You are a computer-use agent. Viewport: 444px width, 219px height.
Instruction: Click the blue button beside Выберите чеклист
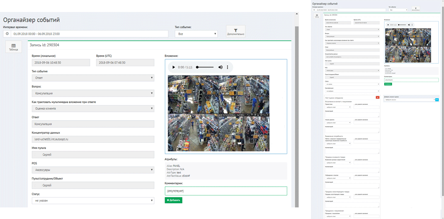[437, 100]
